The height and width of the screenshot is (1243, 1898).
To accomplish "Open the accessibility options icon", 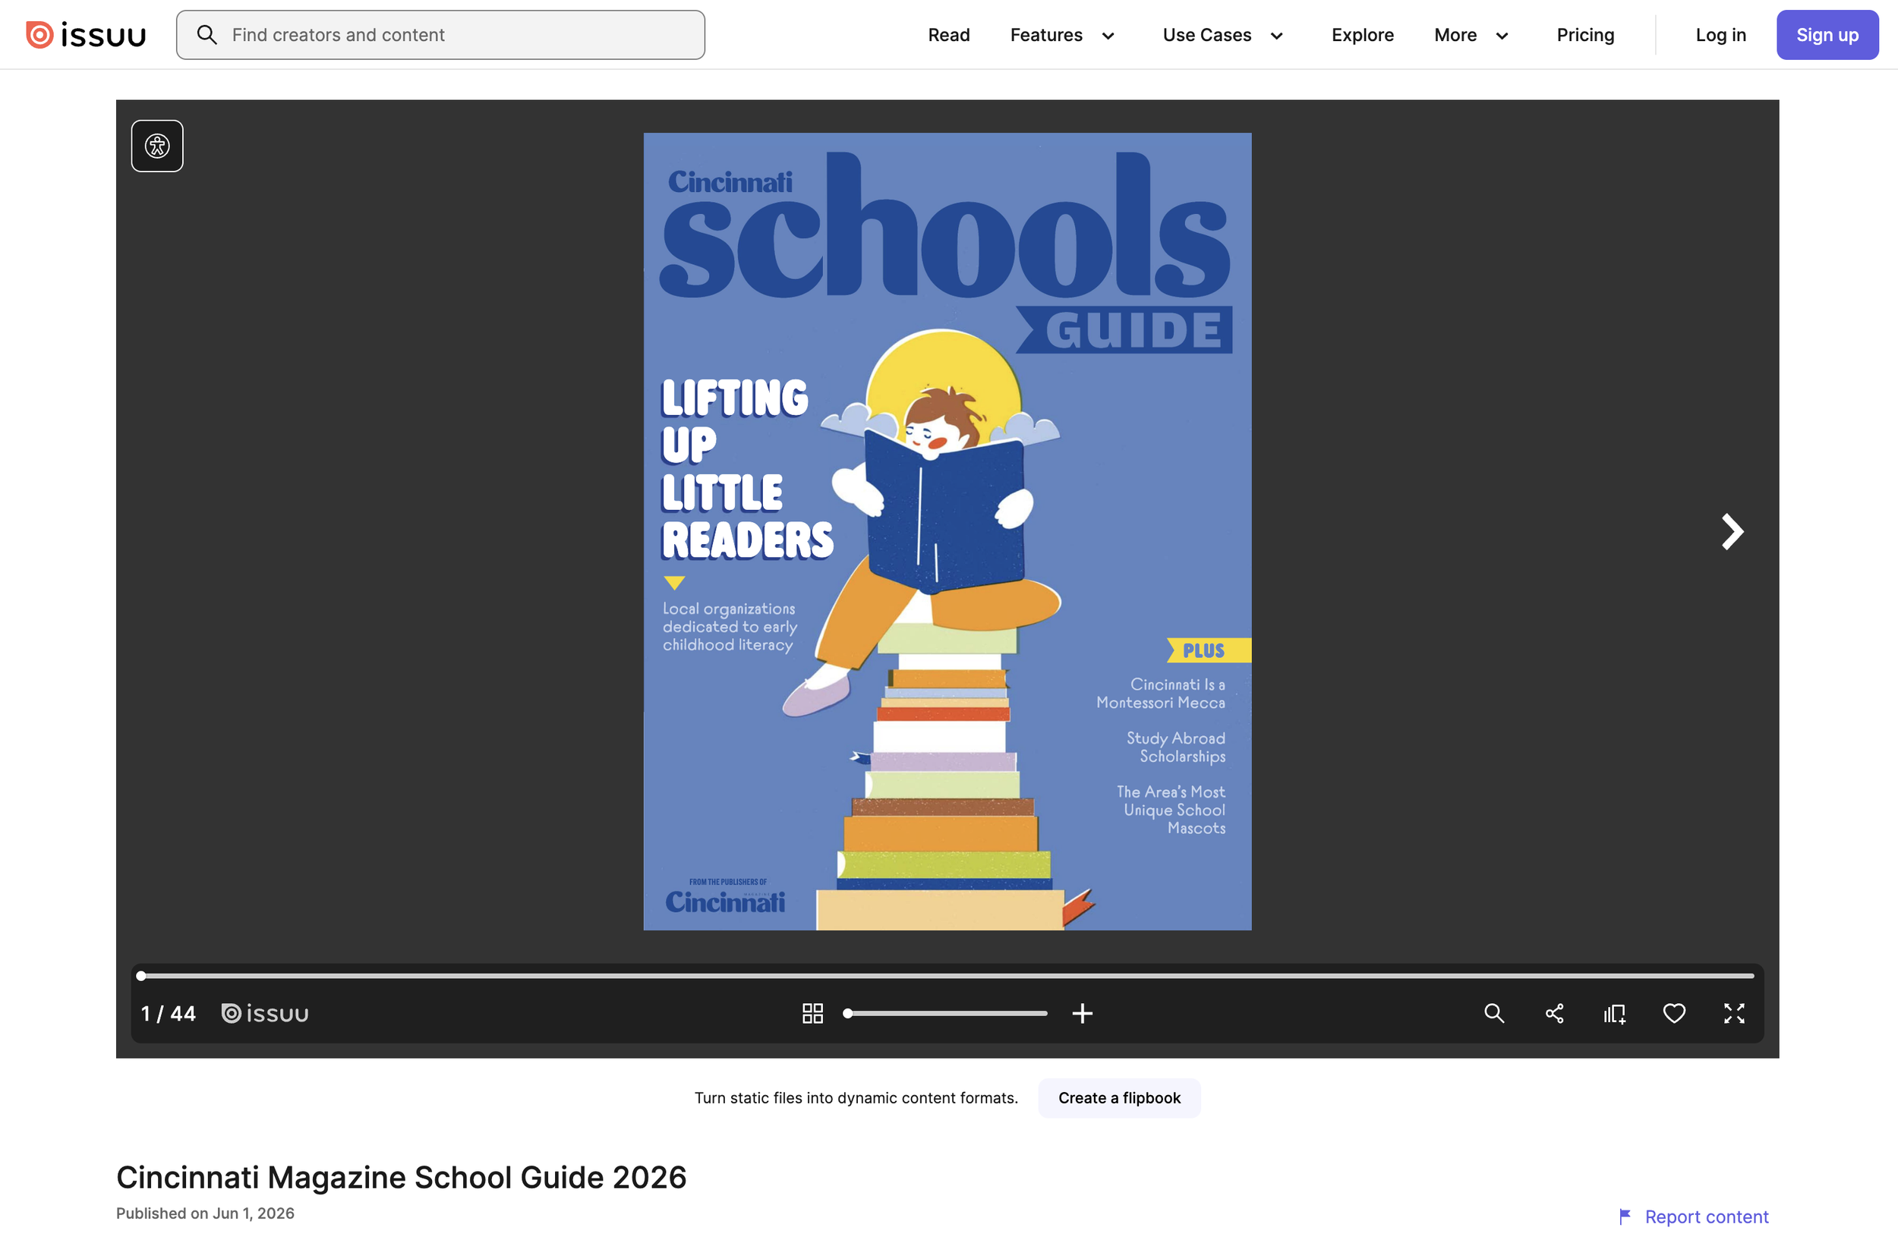I will click(157, 146).
